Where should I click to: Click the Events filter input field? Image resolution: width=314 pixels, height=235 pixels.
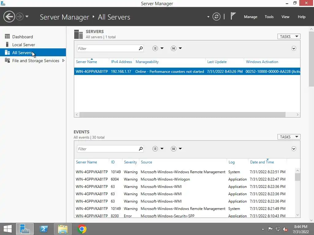pos(108,149)
